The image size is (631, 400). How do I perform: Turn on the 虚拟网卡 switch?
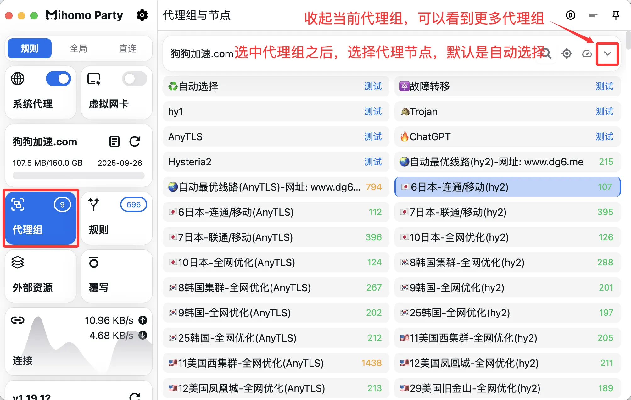(134, 79)
